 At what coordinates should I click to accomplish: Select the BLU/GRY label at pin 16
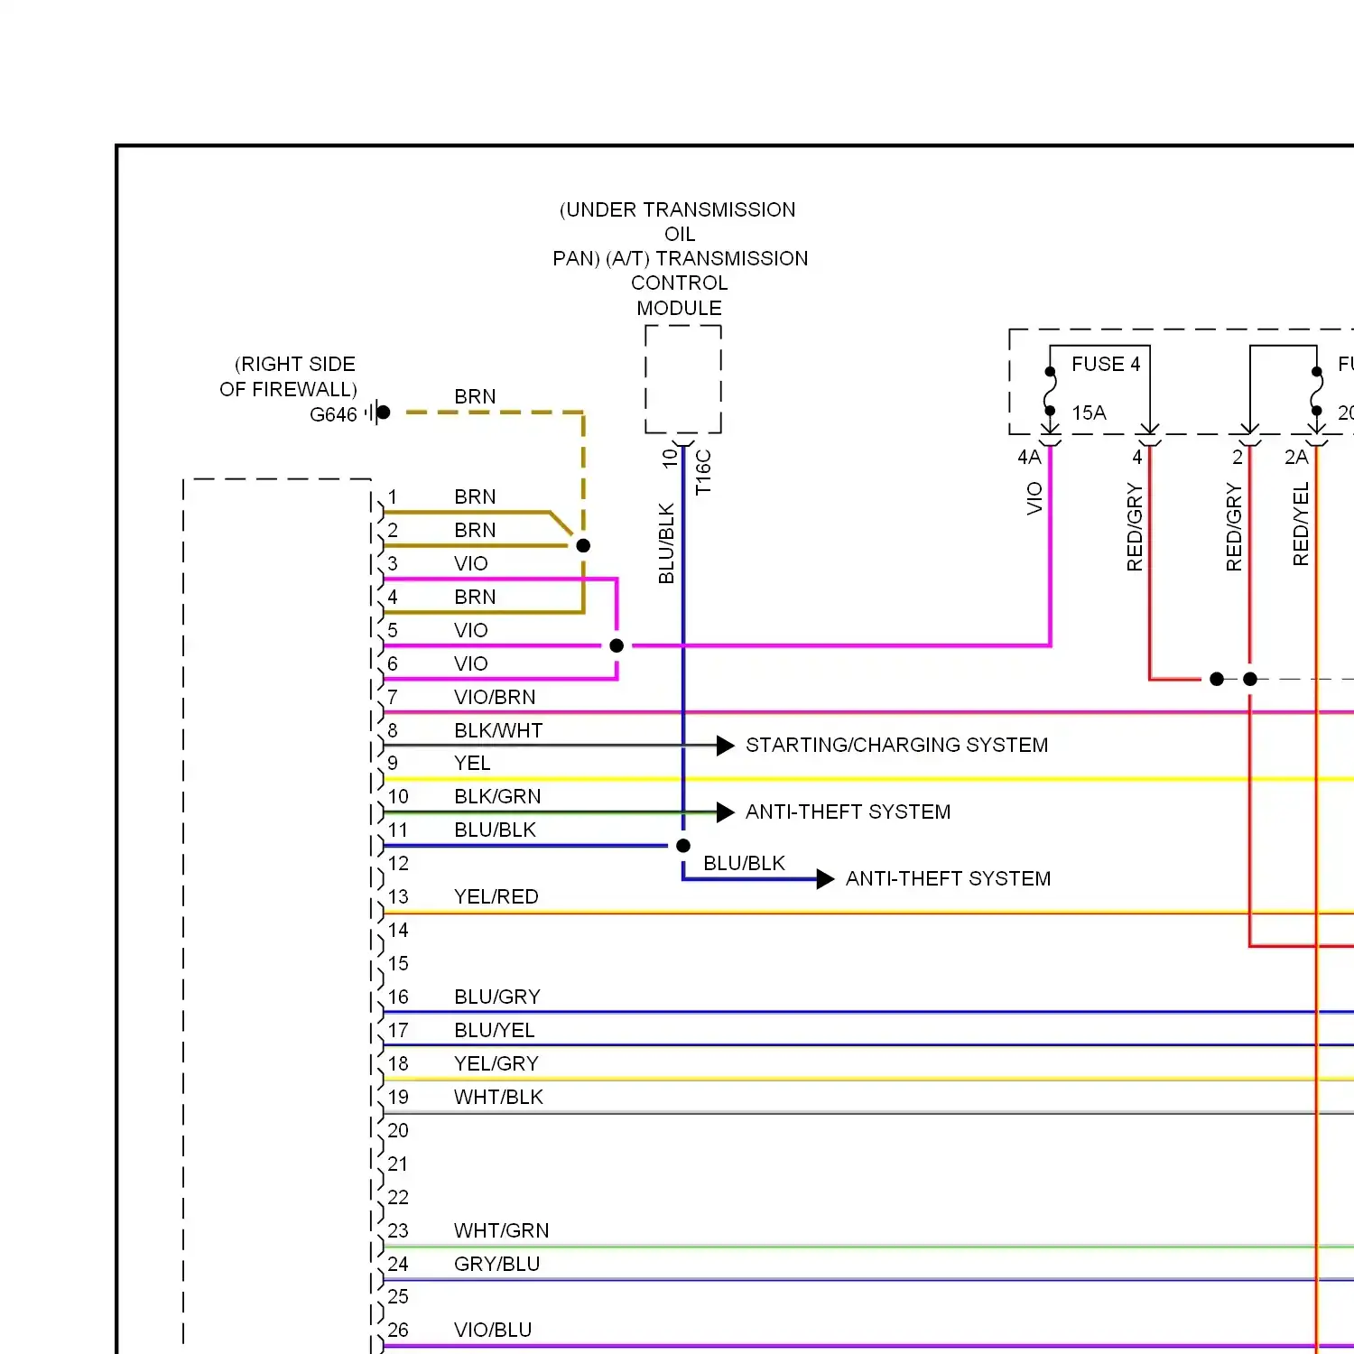[497, 997]
